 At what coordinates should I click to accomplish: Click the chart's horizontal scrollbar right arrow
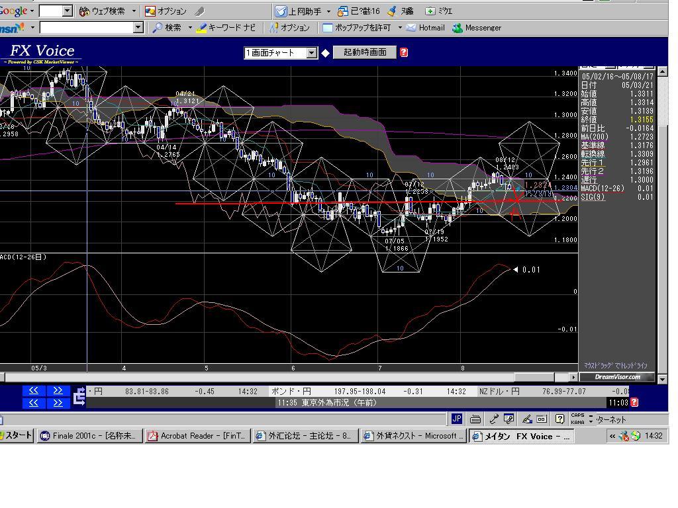coord(573,377)
